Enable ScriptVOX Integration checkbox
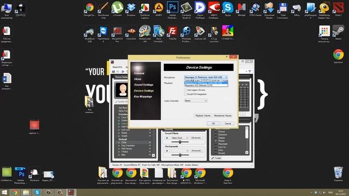This screenshot has height=196, width=349. pyautogui.click(x=185, y=94)
